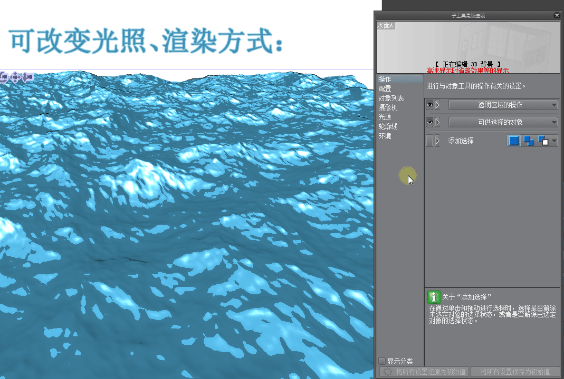Click the rotate camera navigation icon

(x=4, y=76)
